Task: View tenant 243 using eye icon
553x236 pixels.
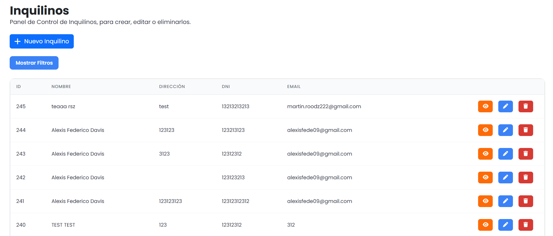Action: pyautogui.click(x=485, y=154)
